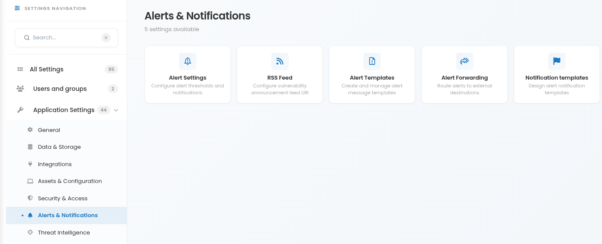
Task: Click the Alert Templates document icon
Action: [372, 61]
